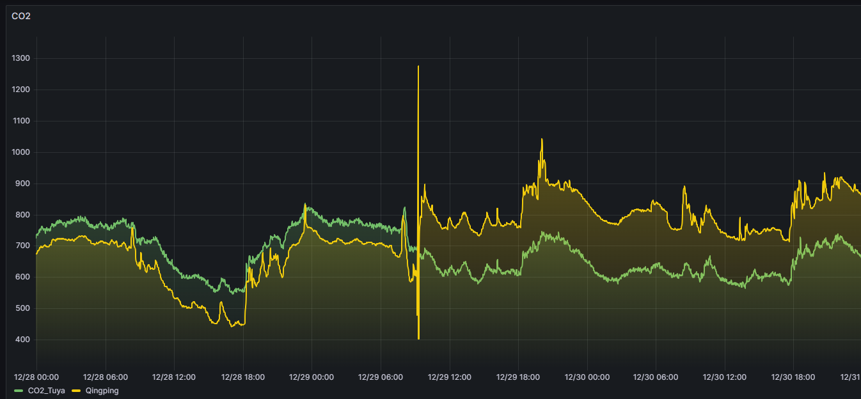Click the 12/29 18:00 time axis label

pyautogui.click(x=518, y=377)
